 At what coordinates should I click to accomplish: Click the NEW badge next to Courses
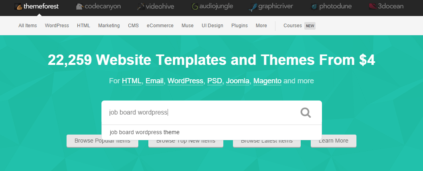(x=310, y=26)
